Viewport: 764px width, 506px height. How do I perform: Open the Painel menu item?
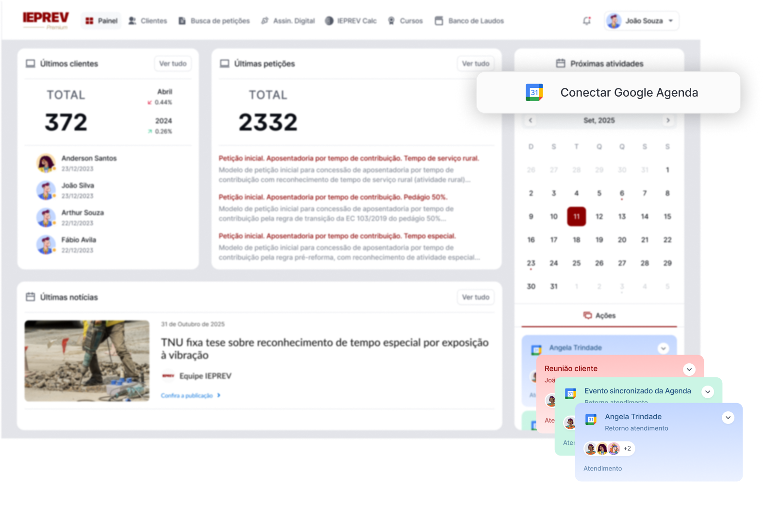click(x=101, y=21)
